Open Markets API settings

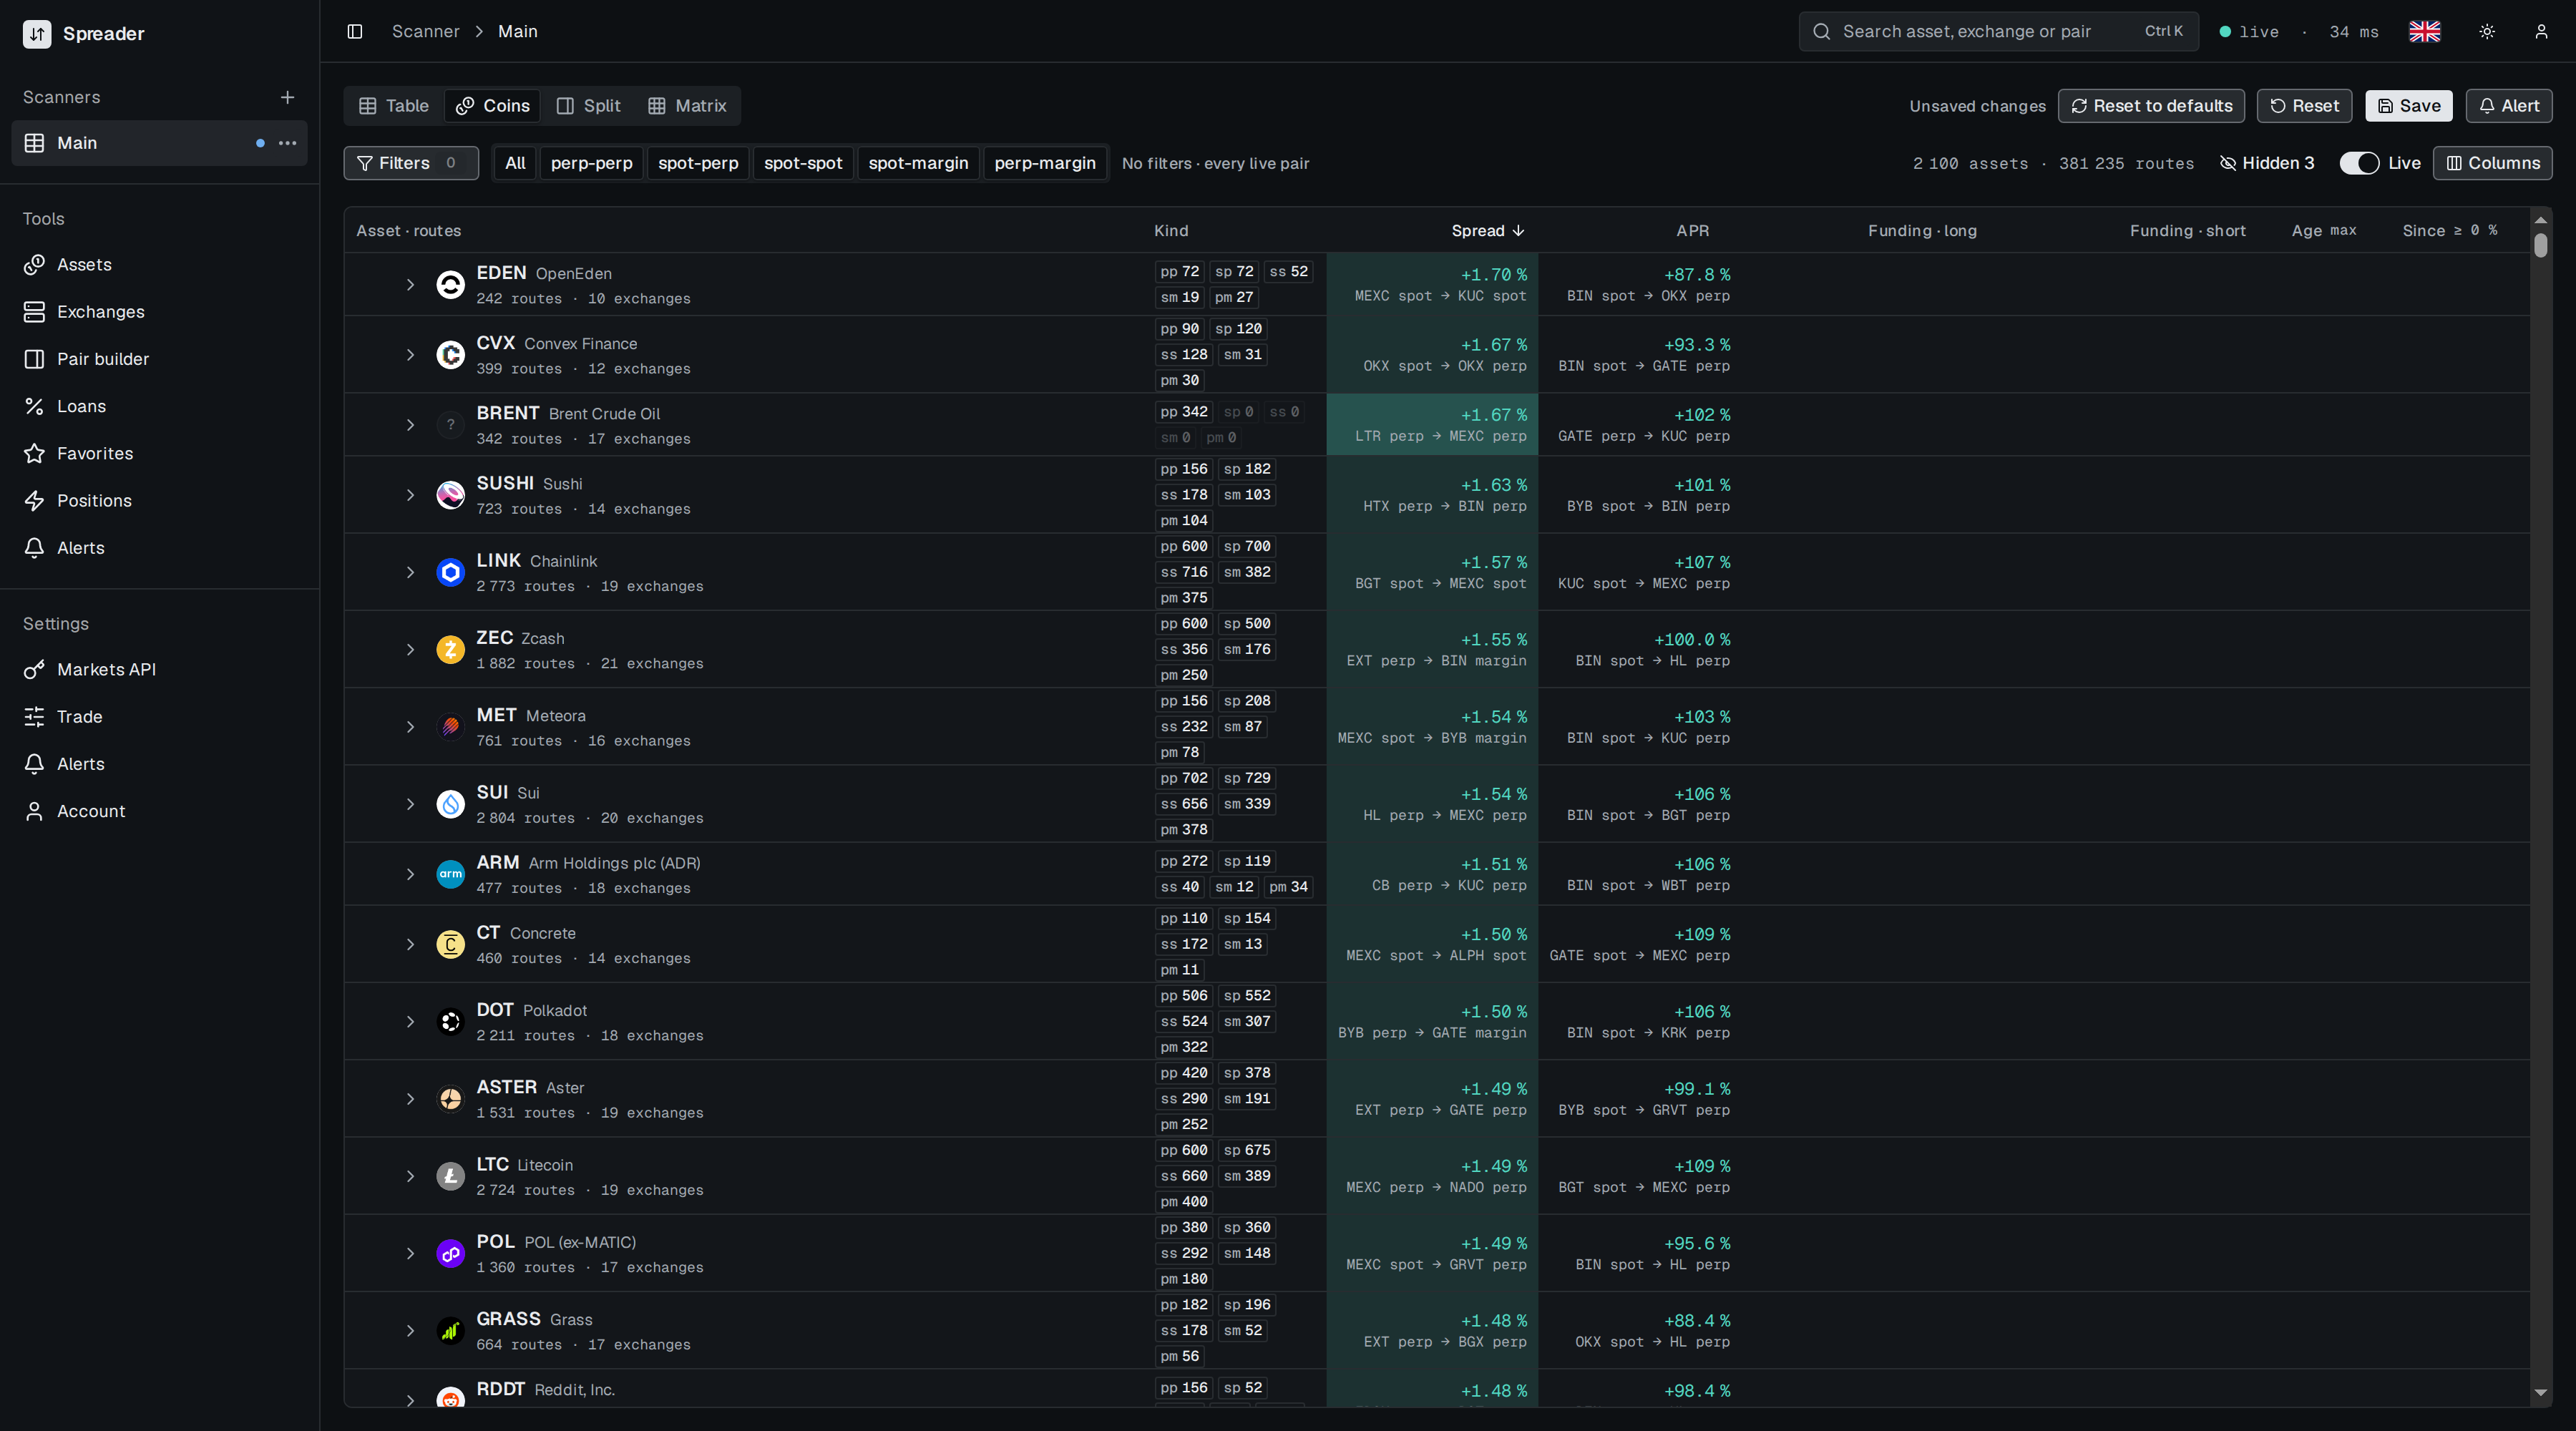160,670
